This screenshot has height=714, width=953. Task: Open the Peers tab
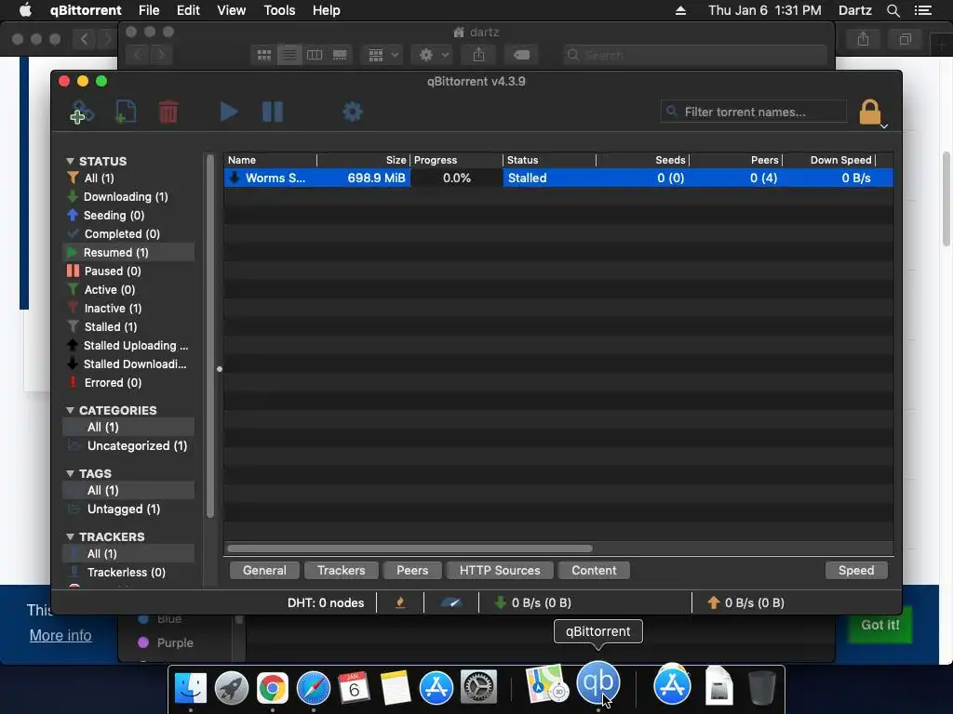[412, 571]
